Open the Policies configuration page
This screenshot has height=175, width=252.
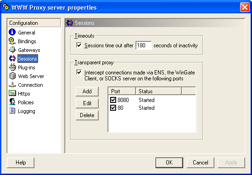click(26, 102)
